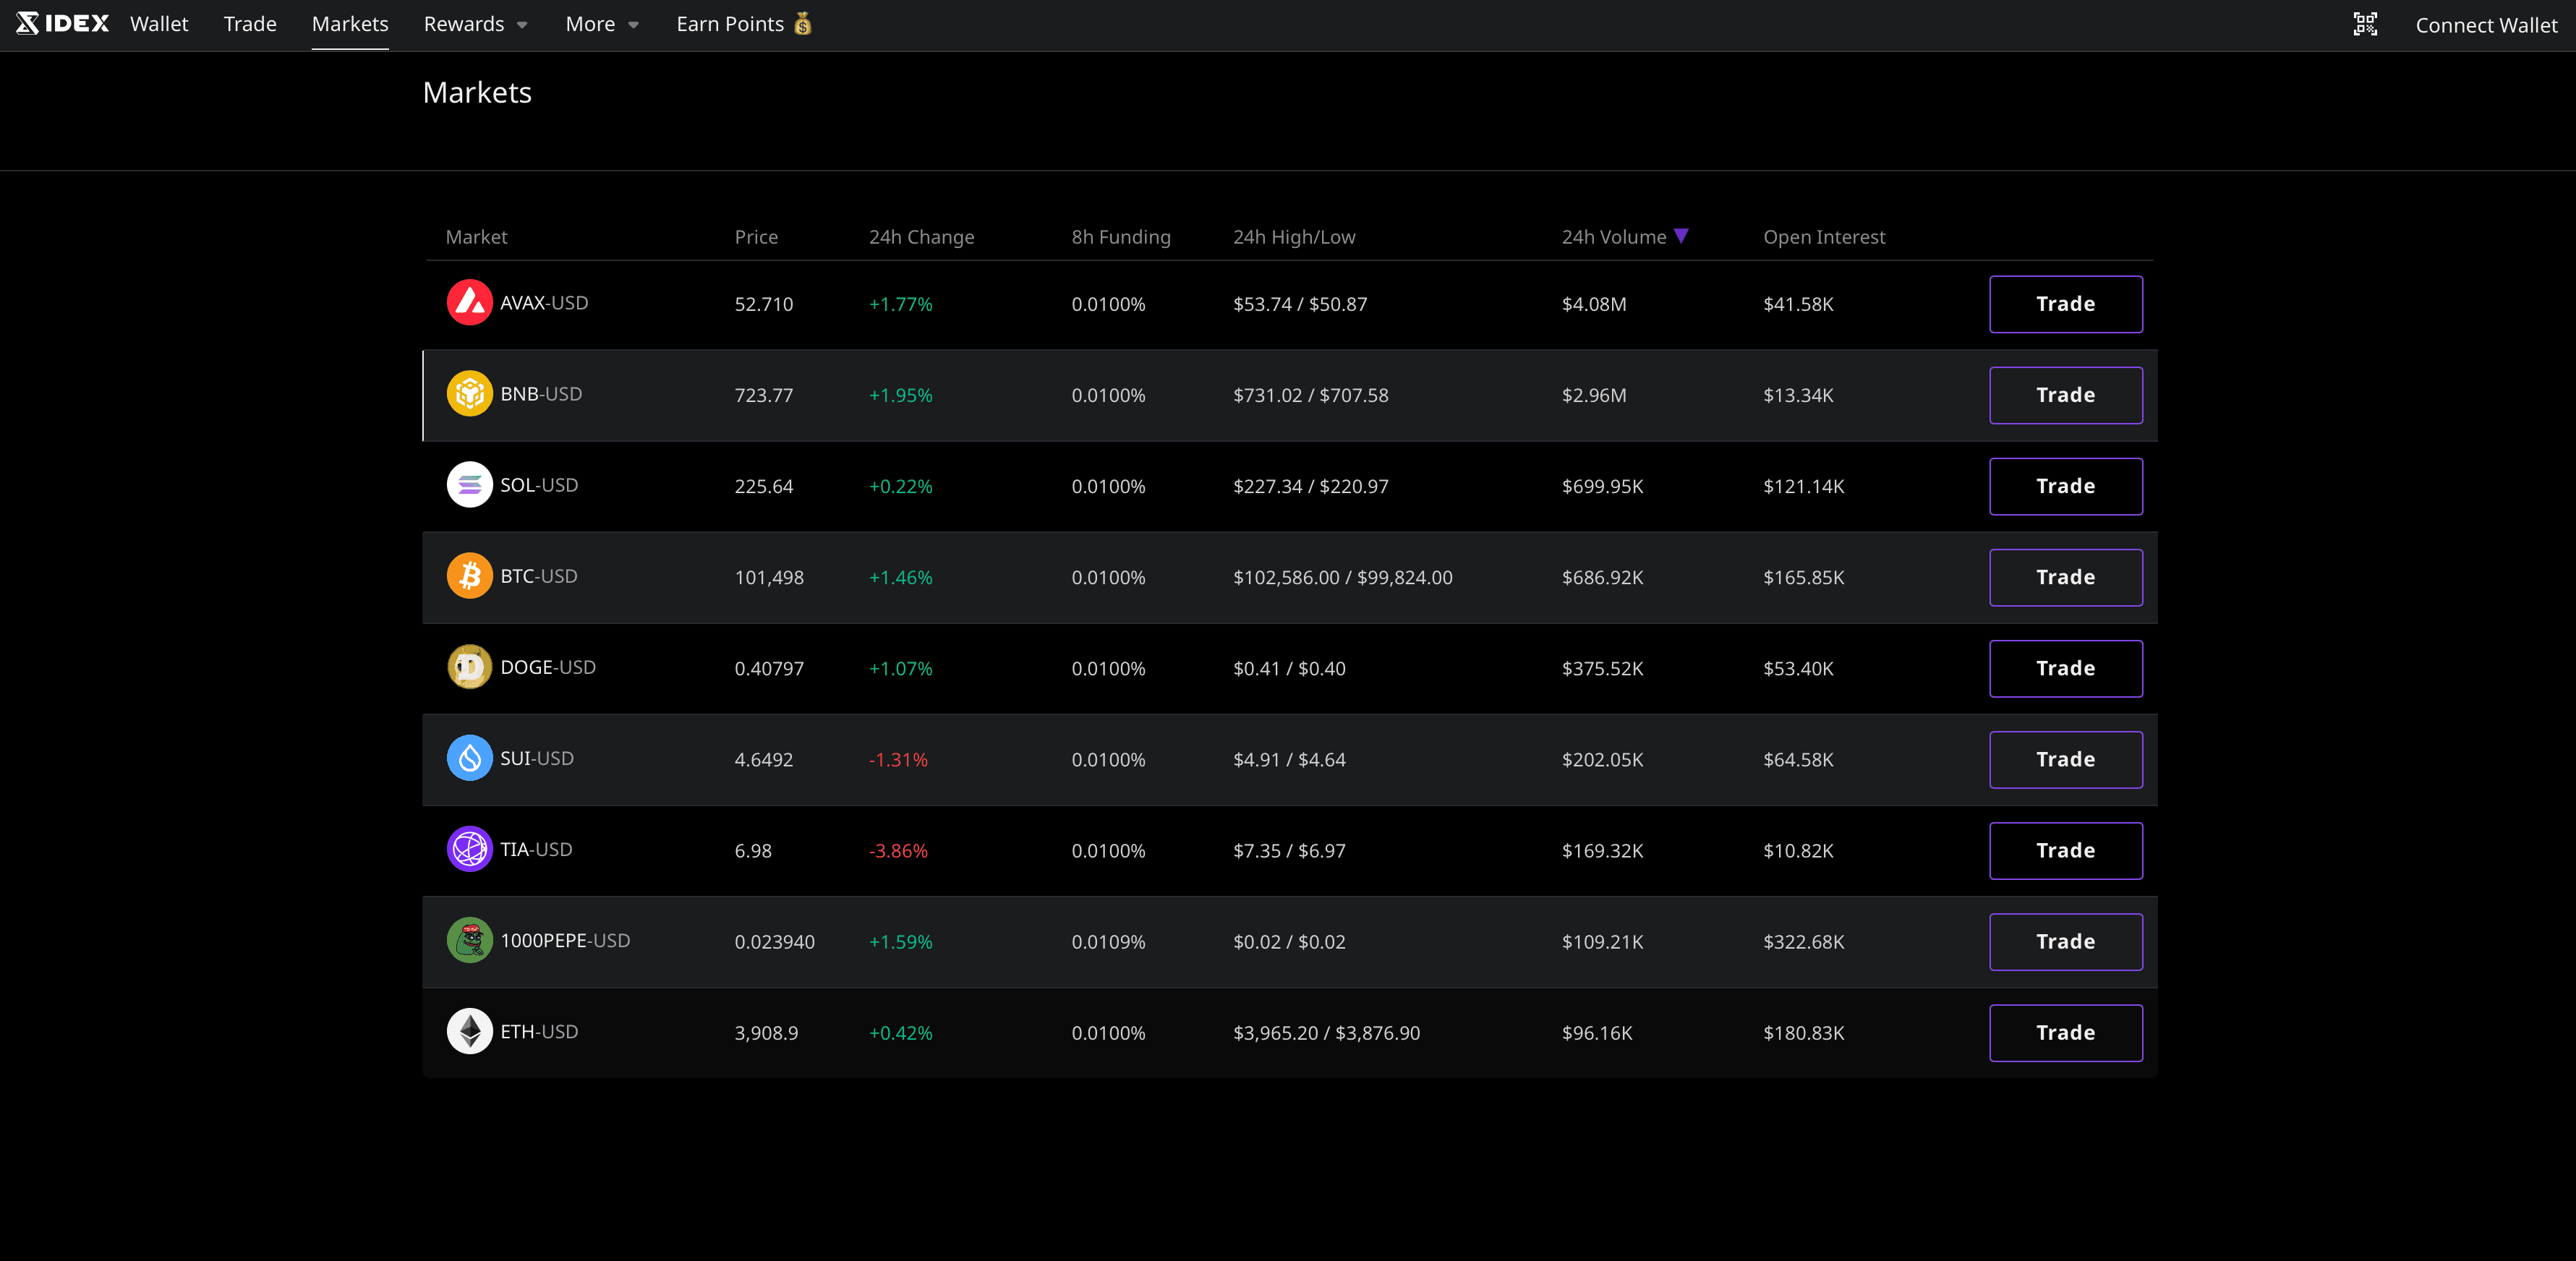Click the BNB coin icon
This screenshot has width=2576, height=1261.
pyautogui.click(x=469, y=394)
